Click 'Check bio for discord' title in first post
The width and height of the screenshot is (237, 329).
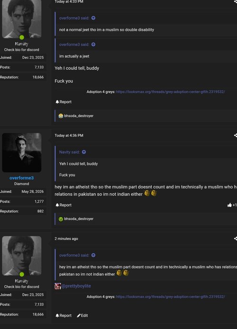point(22,50)
